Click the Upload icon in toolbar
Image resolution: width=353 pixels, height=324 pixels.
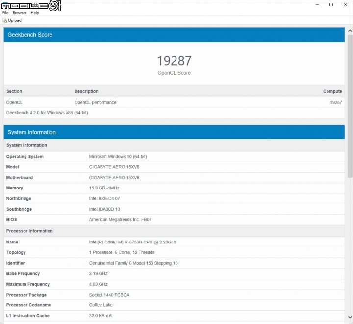click(x=4, y=20)
